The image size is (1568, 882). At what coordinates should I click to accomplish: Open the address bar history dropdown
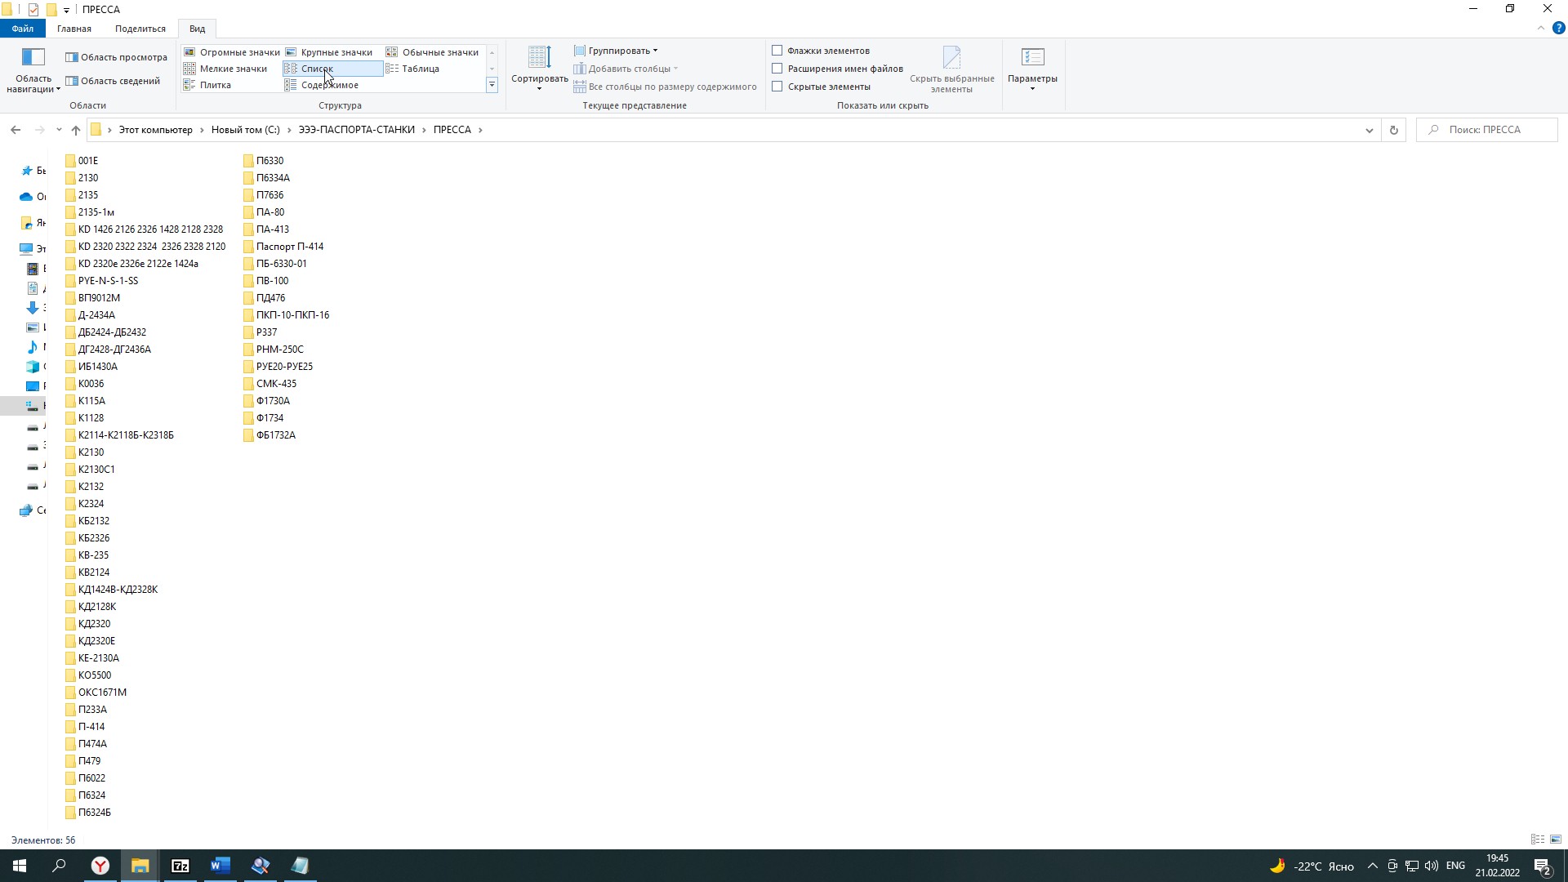(x=1370, y=130)
